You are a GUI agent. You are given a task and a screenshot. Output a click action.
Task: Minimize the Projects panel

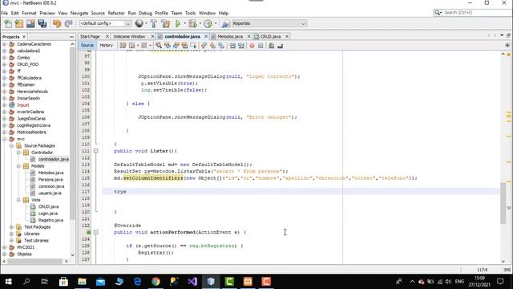tap(71, 37)
